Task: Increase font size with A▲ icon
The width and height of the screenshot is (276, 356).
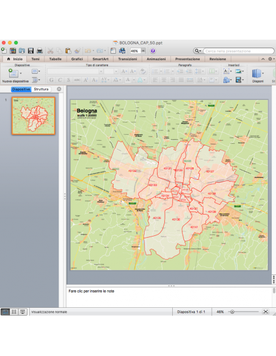Action: 124,71
